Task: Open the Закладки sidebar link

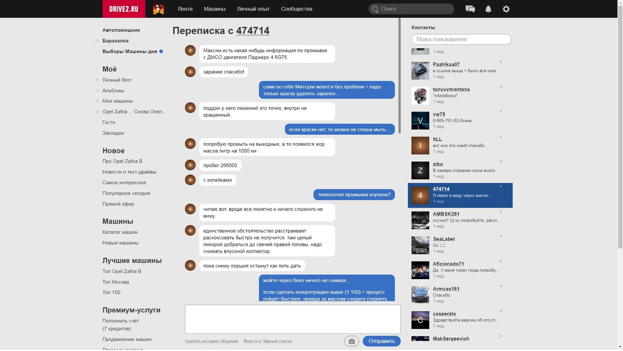Action: 113,133
